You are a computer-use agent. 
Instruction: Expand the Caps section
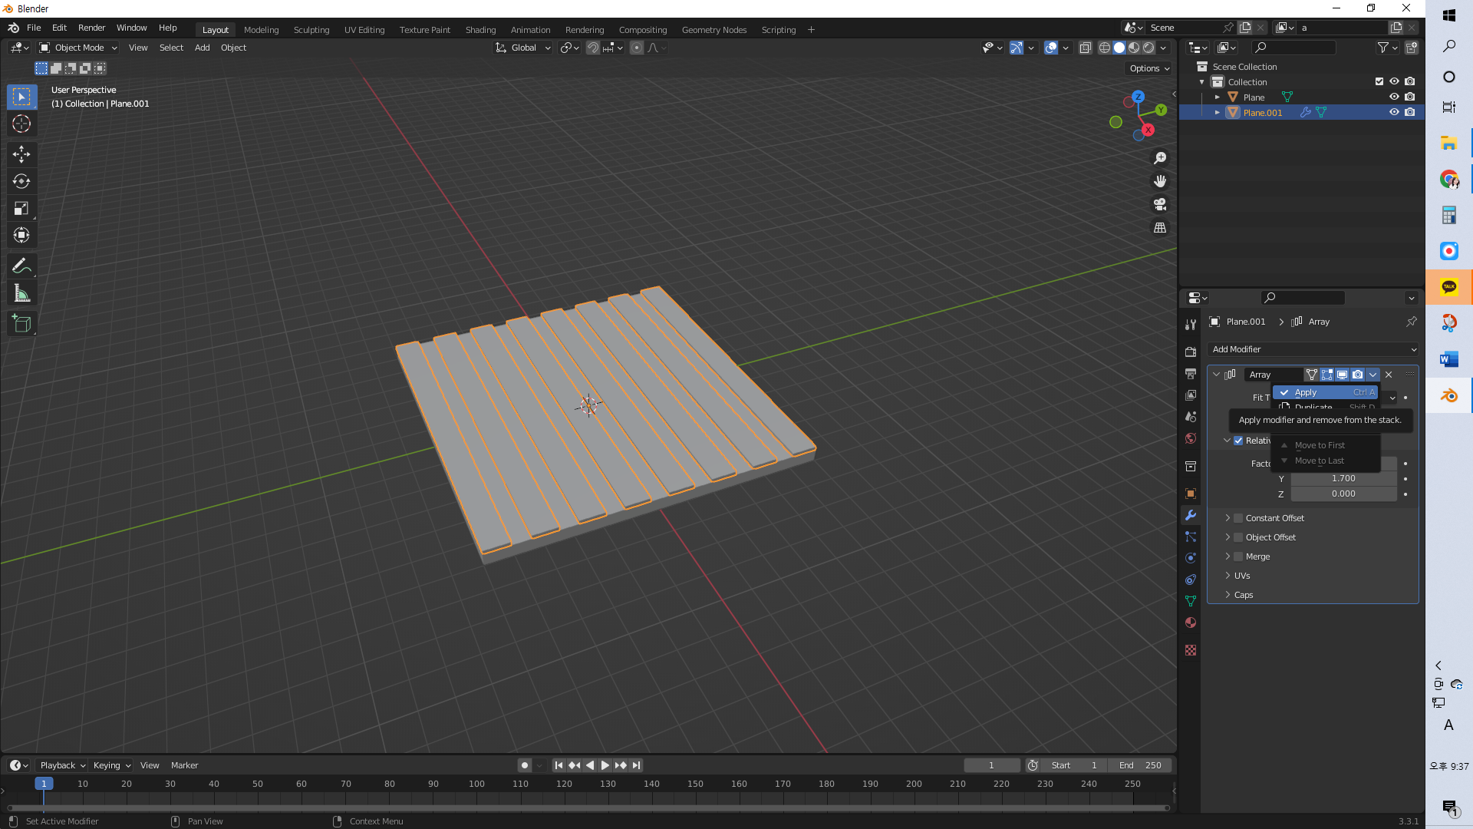pos(1243,595)
